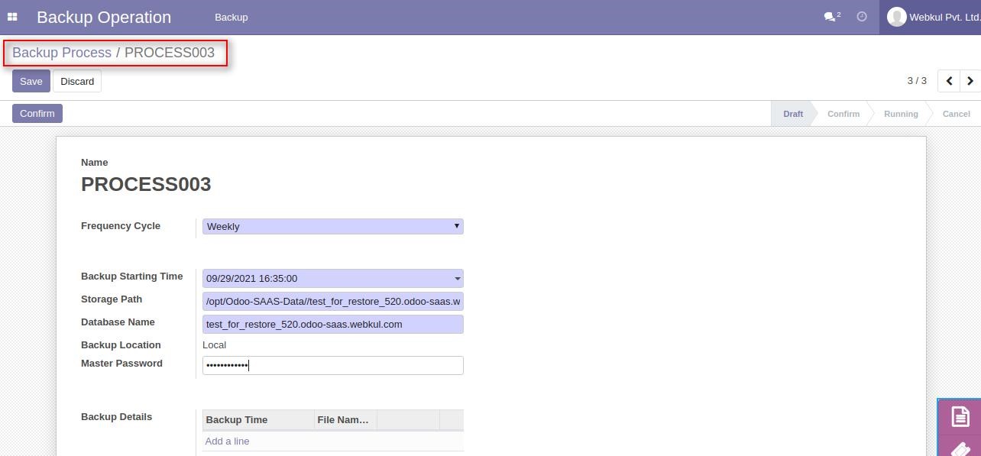This screenshot has height=456, width=981.
Task: Click the document icon on side widget
Action: pyautogui.click(x=960, y=416)
